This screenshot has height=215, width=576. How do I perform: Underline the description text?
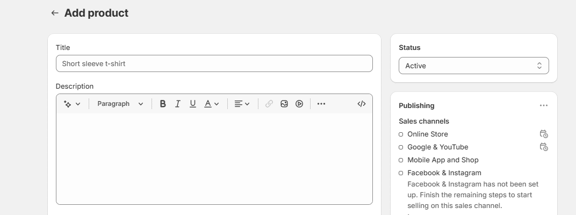[x=192, y=104]
